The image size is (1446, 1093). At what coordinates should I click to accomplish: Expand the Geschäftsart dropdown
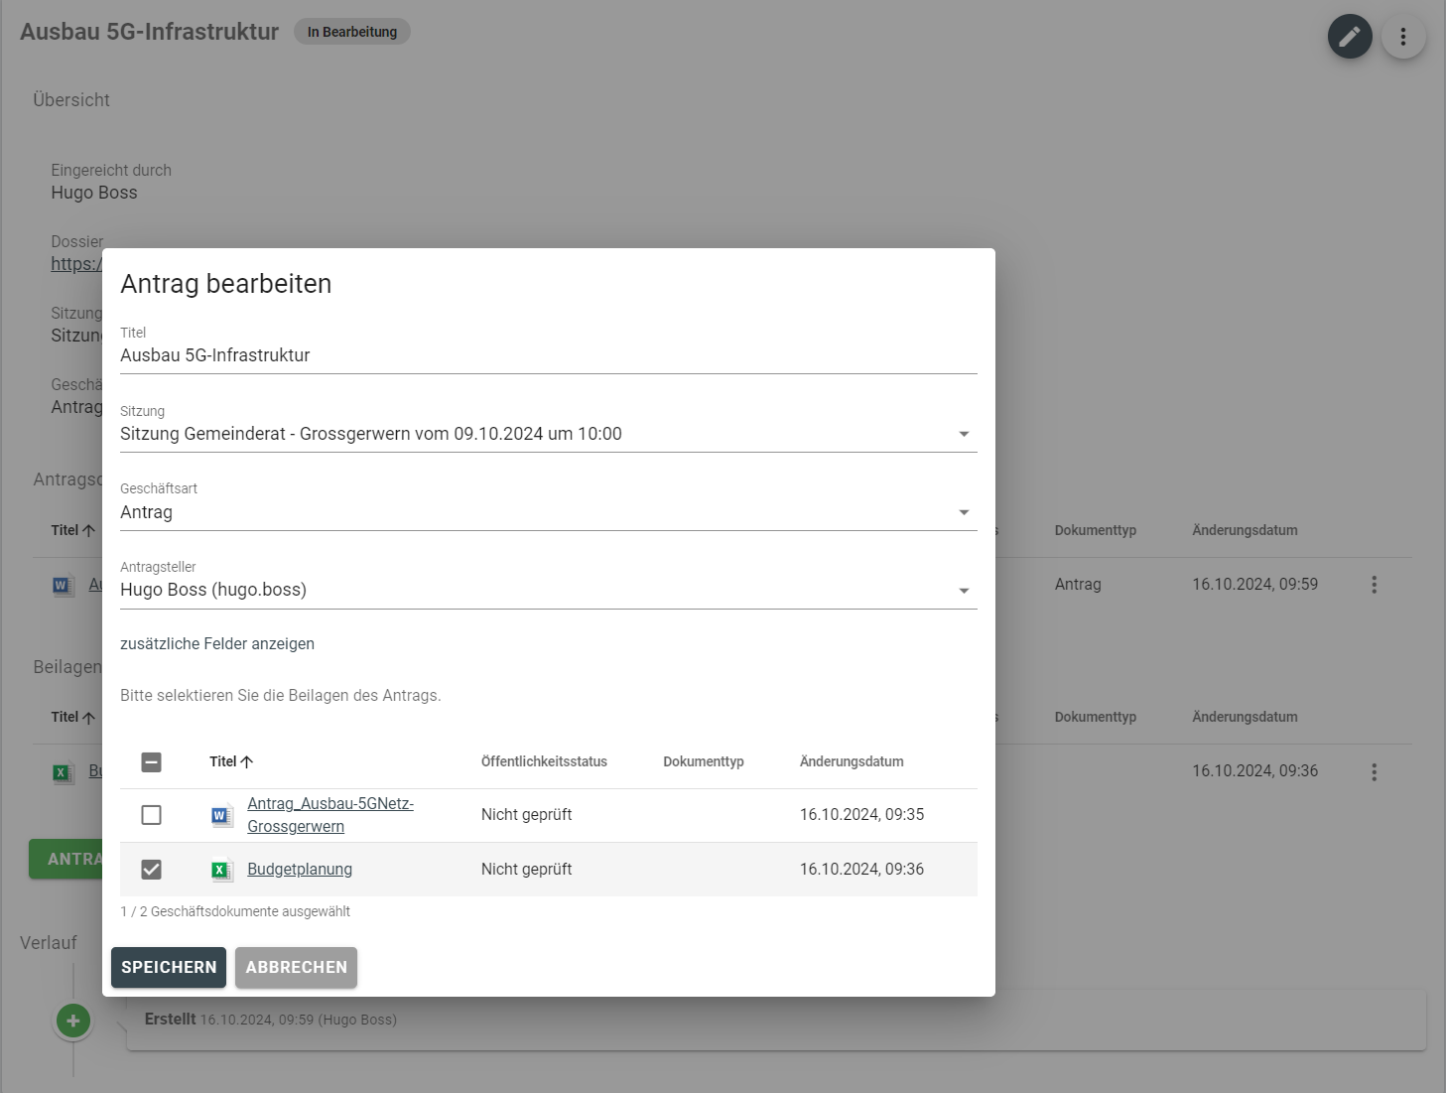point(963,512)
